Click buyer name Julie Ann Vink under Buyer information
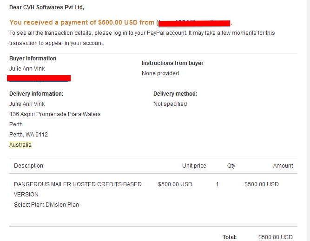The width and height of the screenshot is (310, 241). coord(27,69)
